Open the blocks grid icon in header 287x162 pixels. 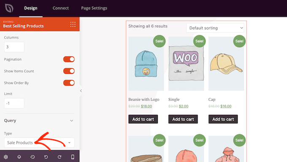73,24
